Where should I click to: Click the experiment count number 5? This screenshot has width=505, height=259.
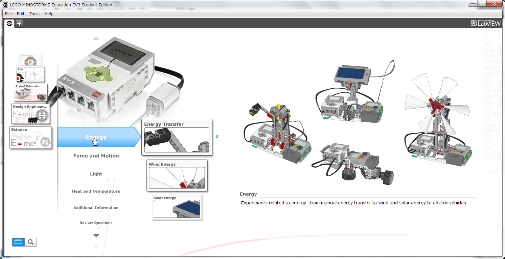[x=217, y=137]
